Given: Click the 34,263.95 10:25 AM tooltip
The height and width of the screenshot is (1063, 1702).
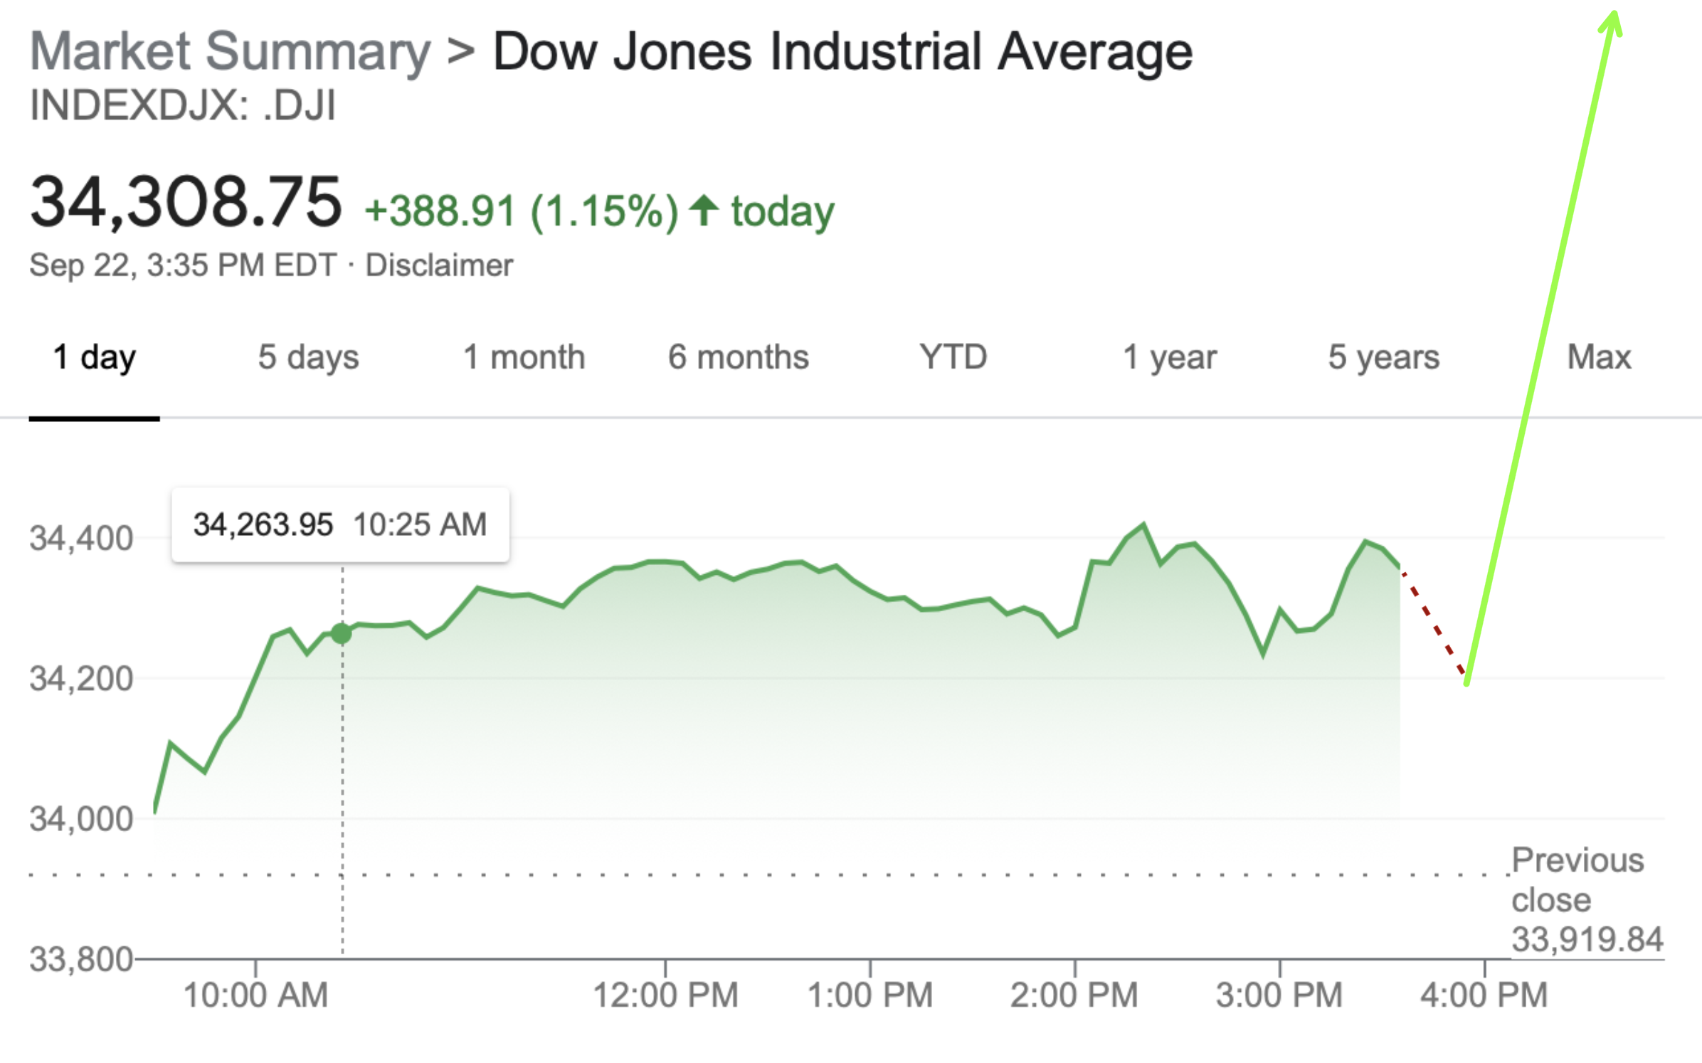Looking at the screenshot, I should pyautogui.click(x=340, y=525).
